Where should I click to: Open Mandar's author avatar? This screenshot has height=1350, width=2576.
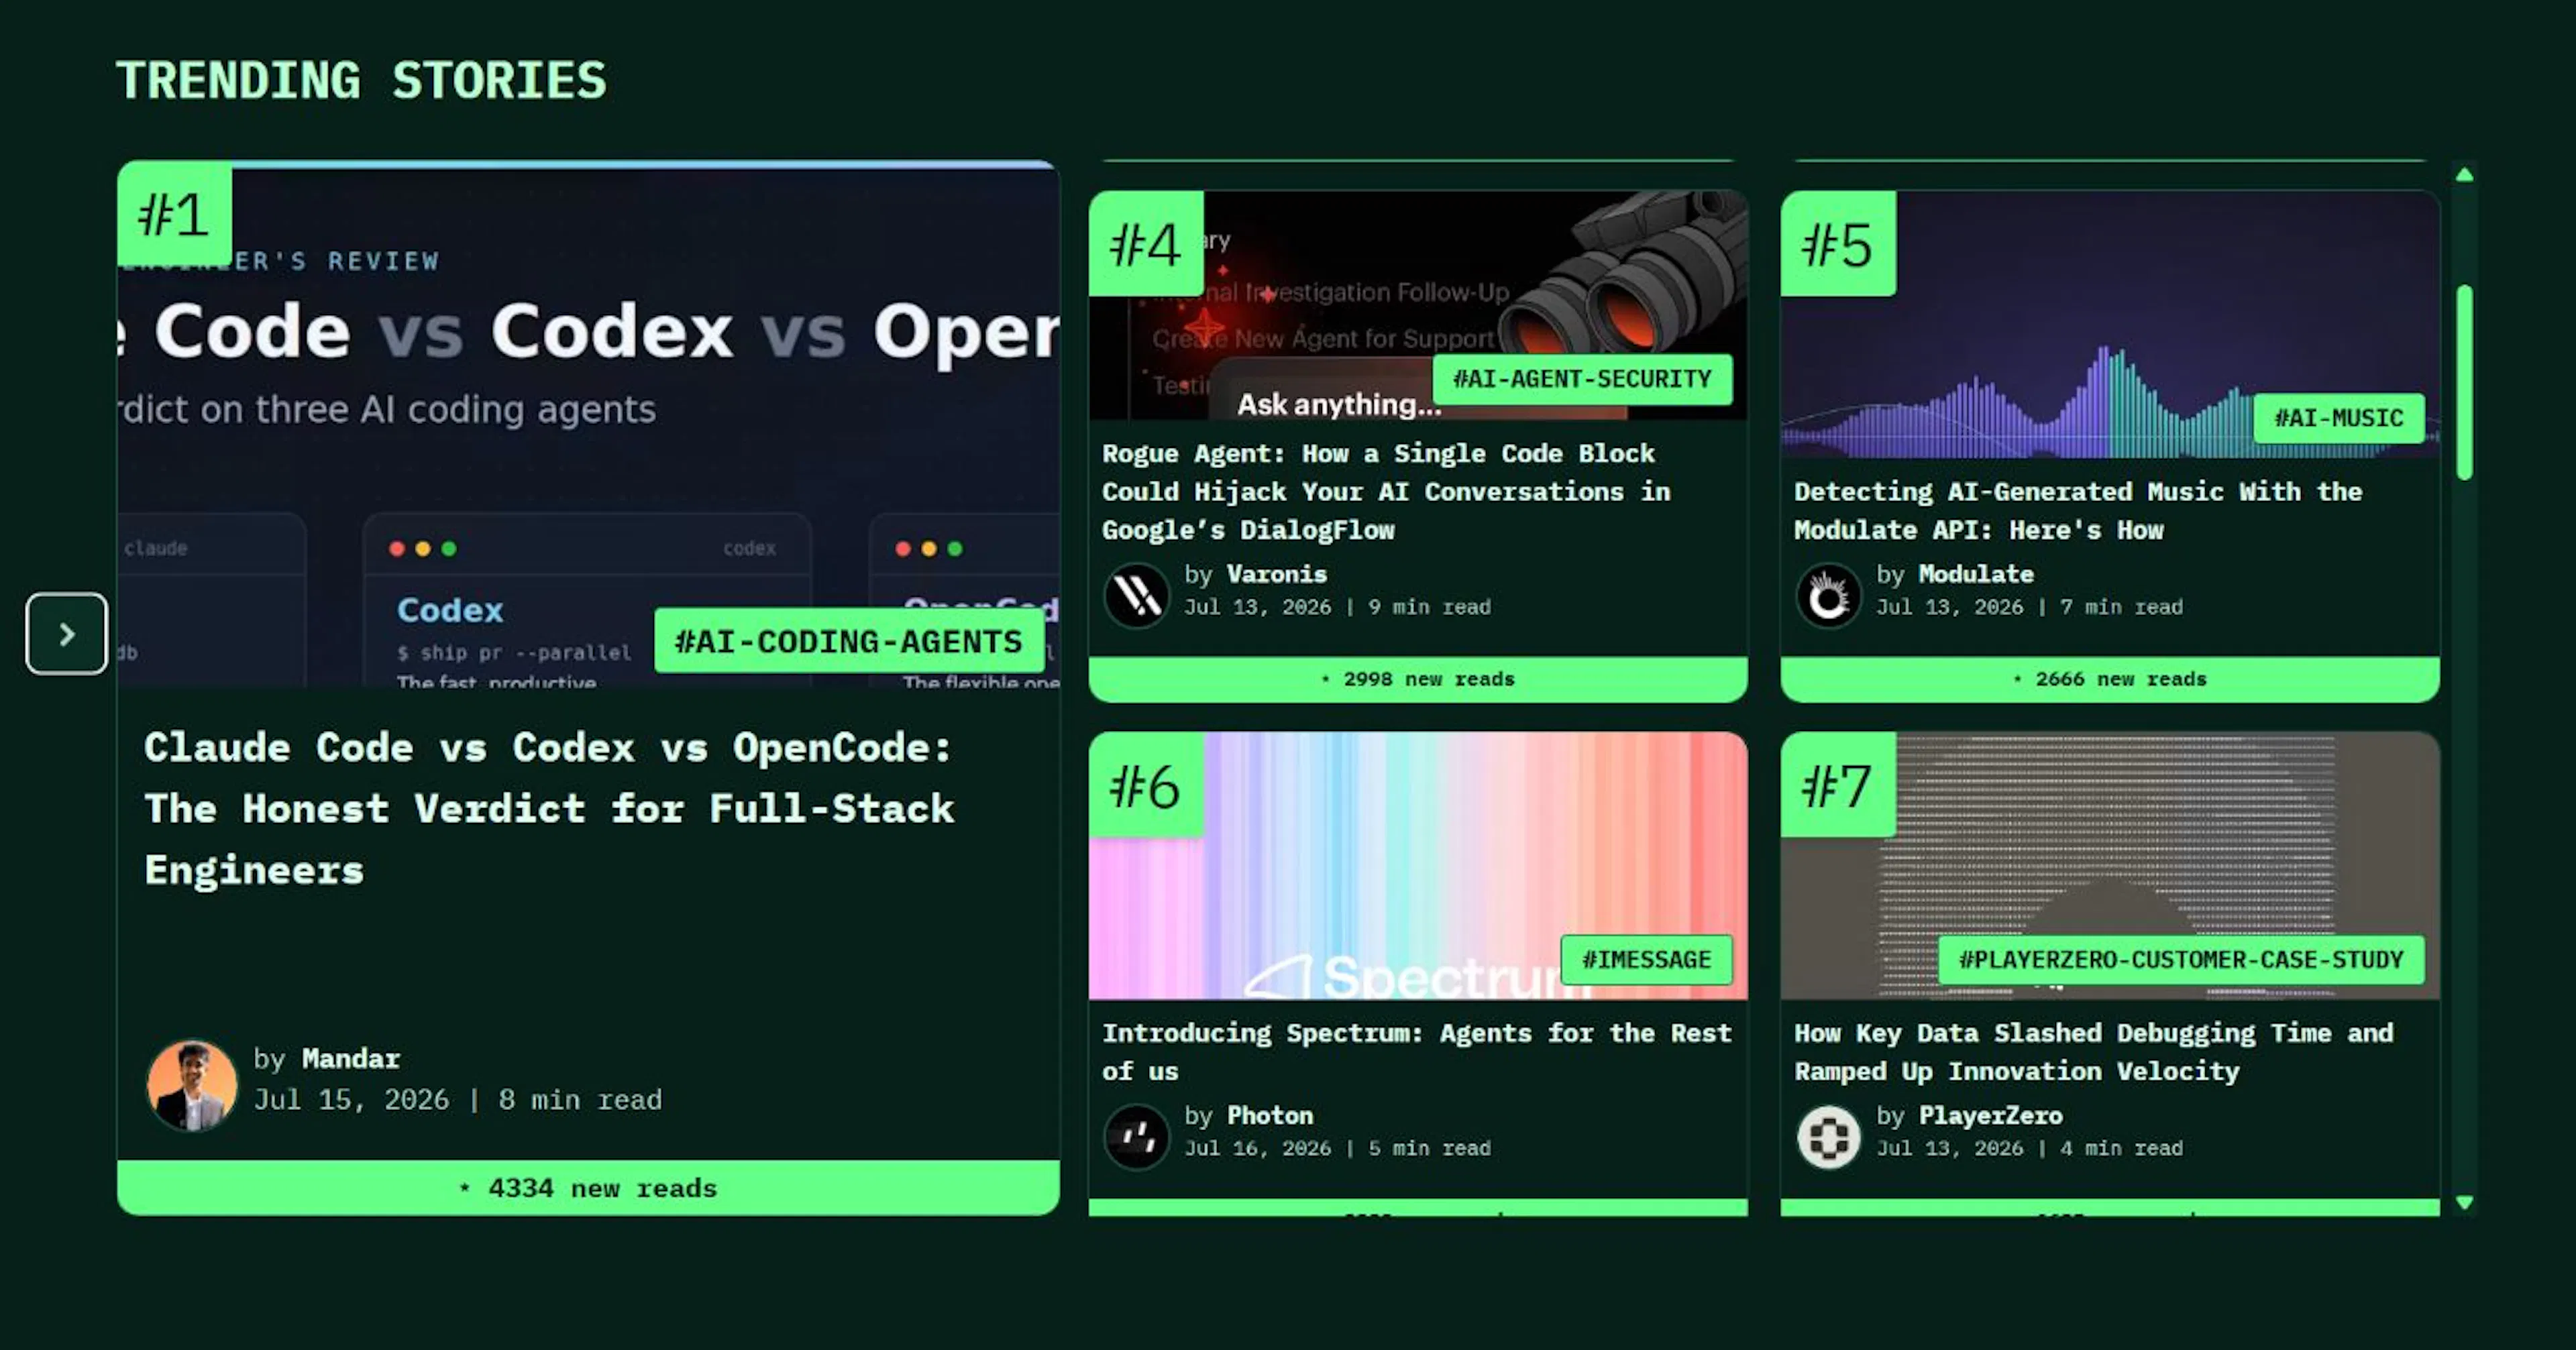pyautogui.click(x=192, y=1085)
